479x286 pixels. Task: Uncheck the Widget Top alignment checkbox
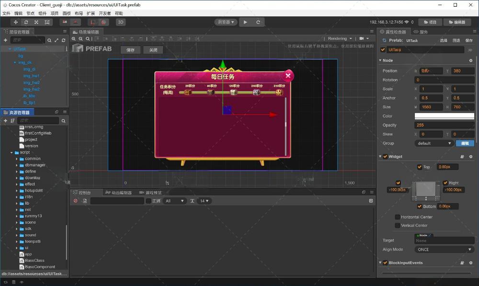[x=420, y=167]
